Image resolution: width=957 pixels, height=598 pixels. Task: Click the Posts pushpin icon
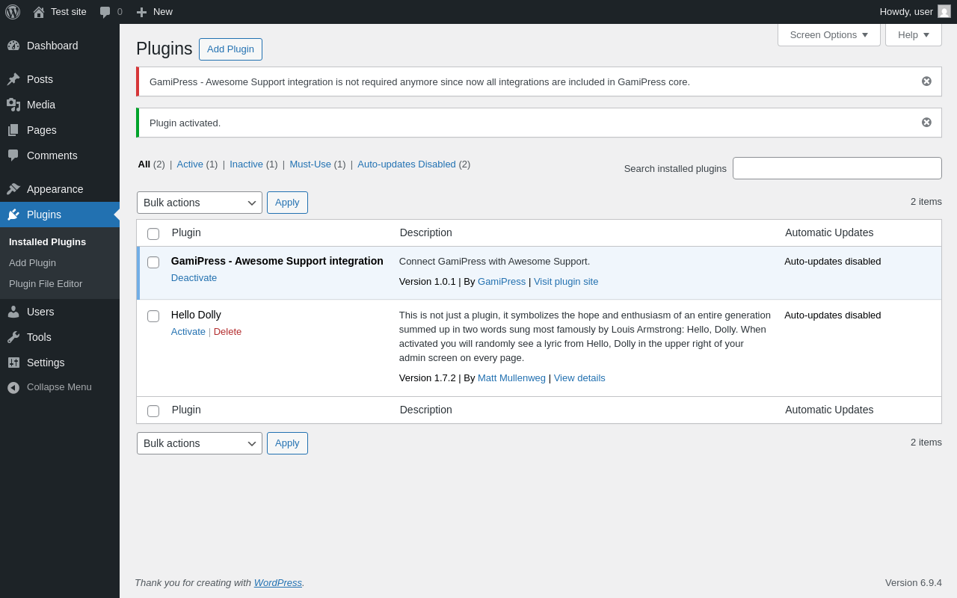[13, 79]
